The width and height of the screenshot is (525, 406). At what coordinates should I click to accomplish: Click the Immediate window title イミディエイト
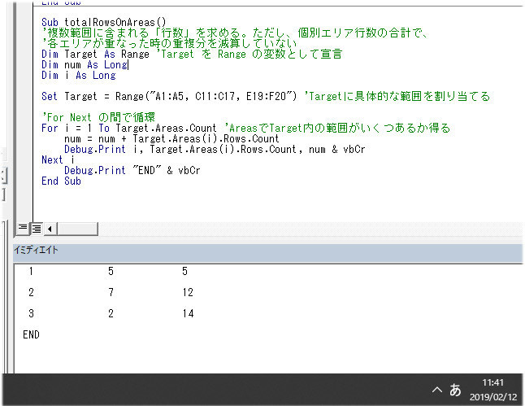point(36,250)
